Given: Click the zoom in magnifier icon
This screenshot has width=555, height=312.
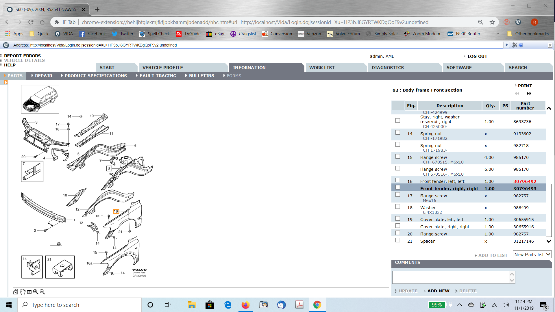Looking at the screenshot, I should (36, 292).
